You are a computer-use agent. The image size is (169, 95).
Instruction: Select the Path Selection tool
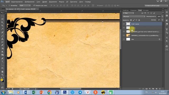(x=2, y=65)
